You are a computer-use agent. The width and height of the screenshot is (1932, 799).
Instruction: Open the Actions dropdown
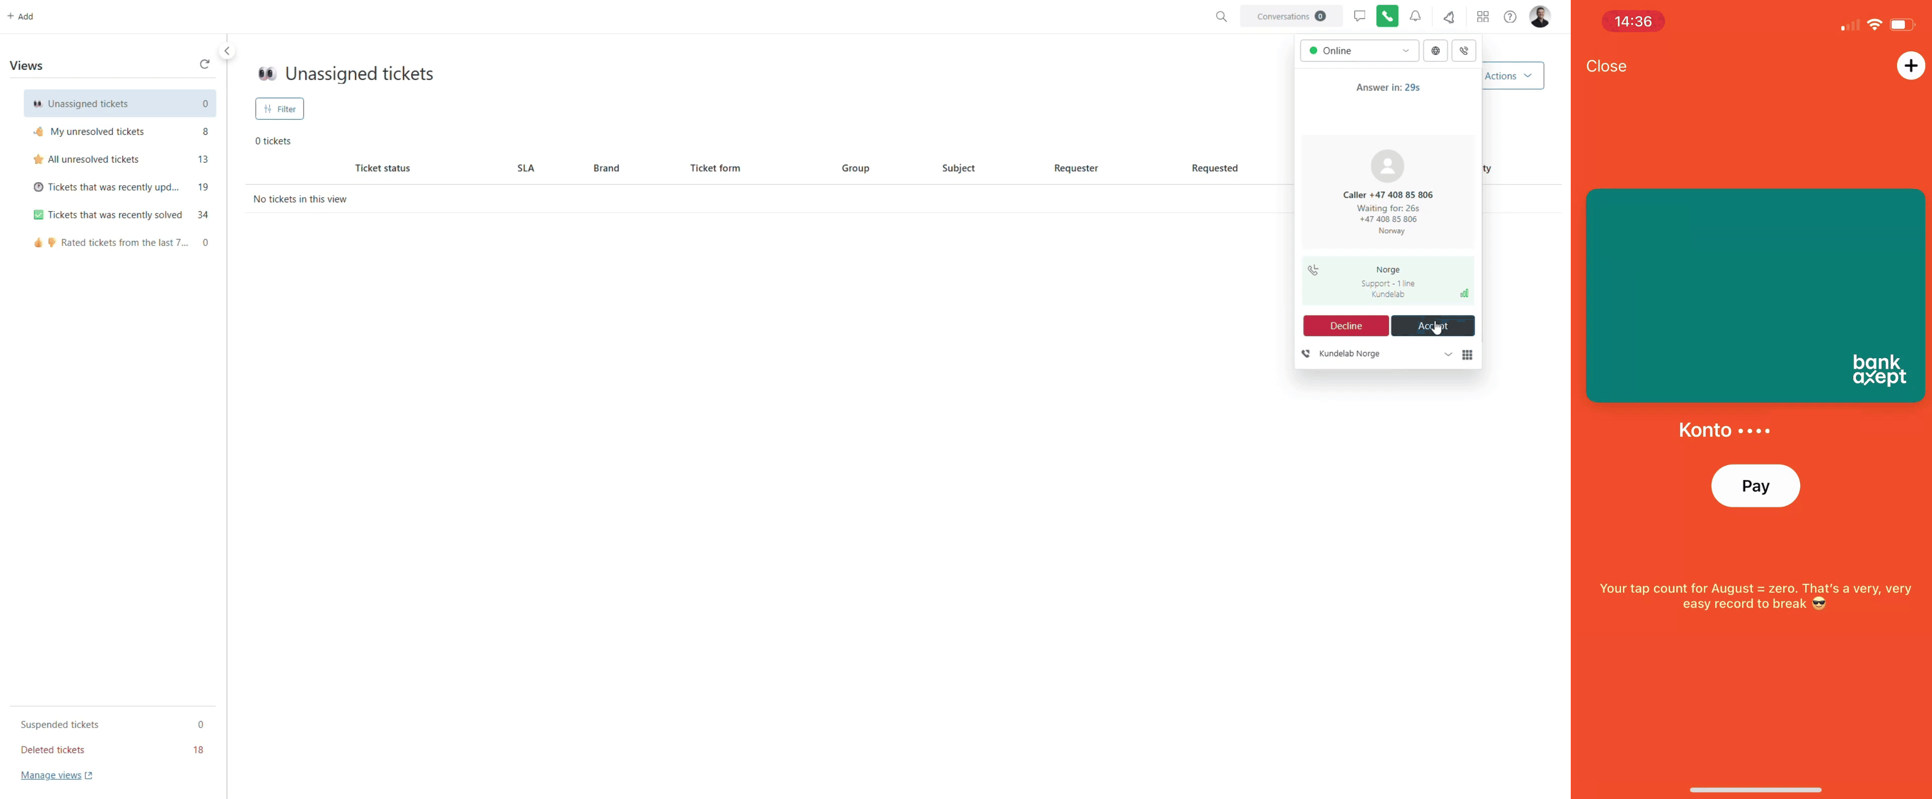click(1512, 76)
